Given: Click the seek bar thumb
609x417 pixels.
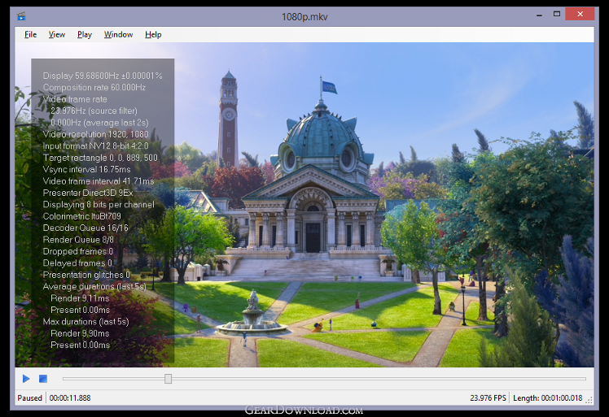Looking at the screenshot, I should pyautogui.click(x=168, y=379).
